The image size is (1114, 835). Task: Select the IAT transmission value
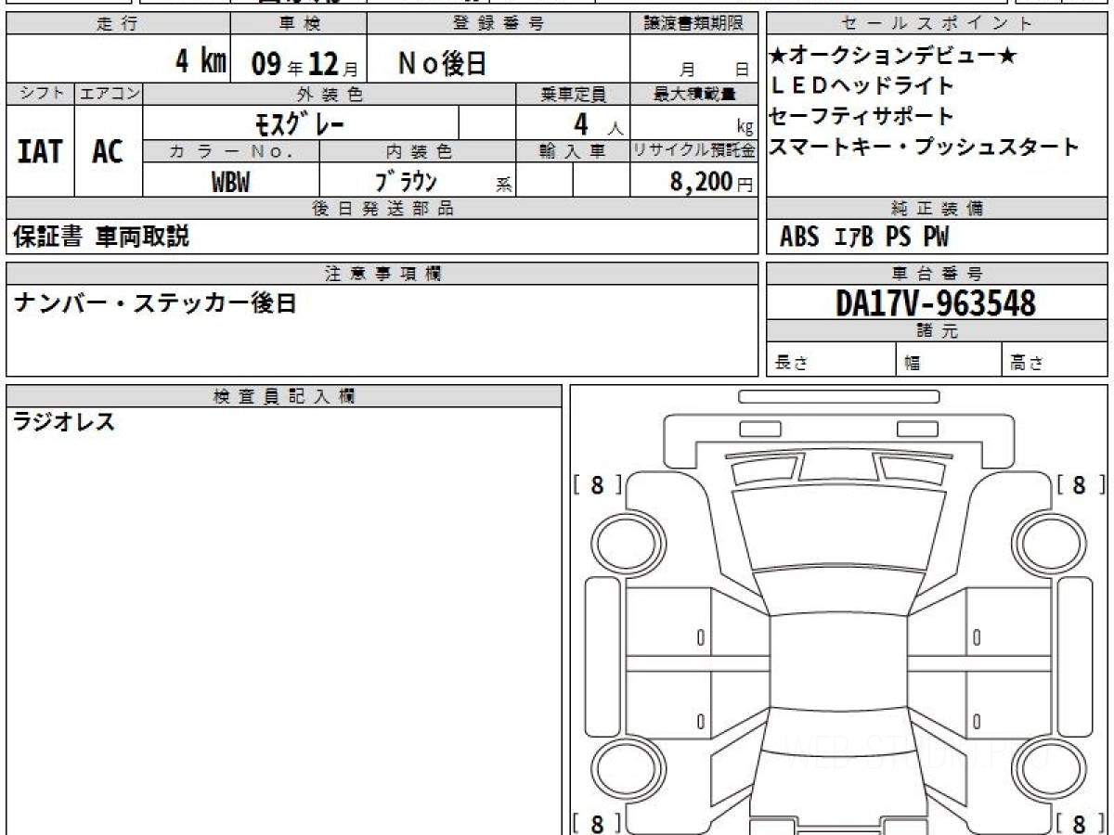[40, 151]
